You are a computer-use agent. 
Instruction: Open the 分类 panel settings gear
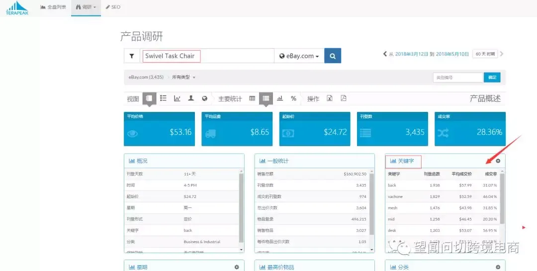pos(498,267)
